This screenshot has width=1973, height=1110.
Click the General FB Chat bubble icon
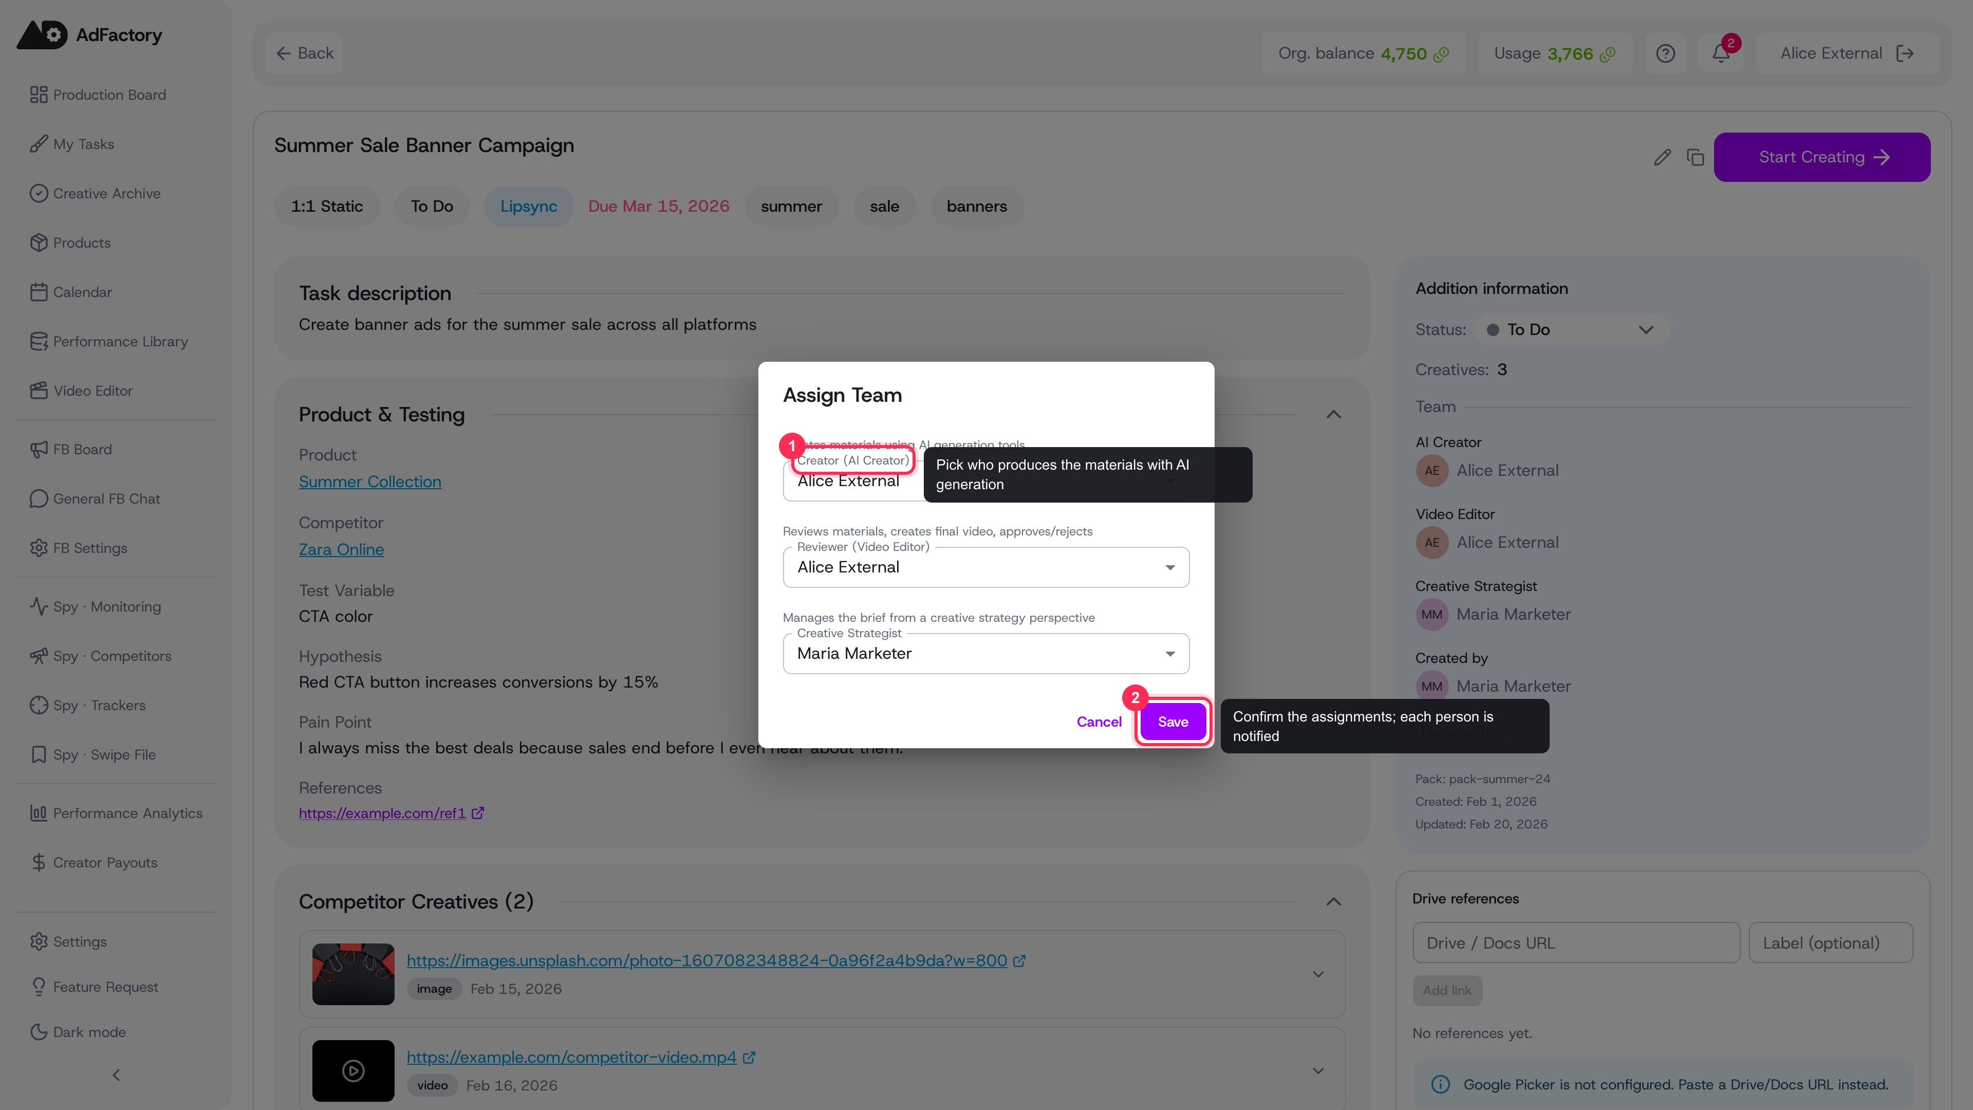[x=39, y=498]
